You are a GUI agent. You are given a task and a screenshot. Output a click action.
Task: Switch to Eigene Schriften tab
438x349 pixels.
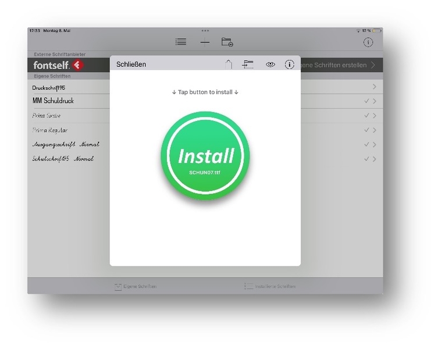136,286
